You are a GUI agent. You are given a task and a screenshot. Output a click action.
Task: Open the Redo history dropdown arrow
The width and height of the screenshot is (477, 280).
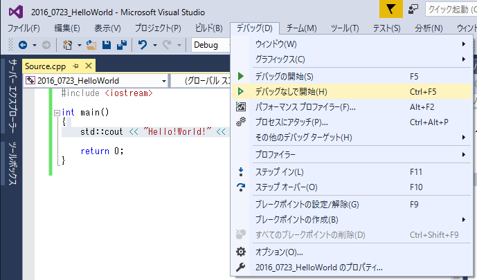(x=179, y=45)
